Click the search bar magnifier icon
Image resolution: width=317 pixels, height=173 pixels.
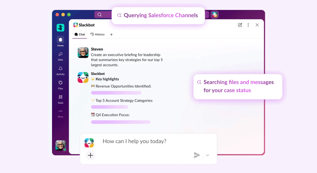(x=100, y=15)
